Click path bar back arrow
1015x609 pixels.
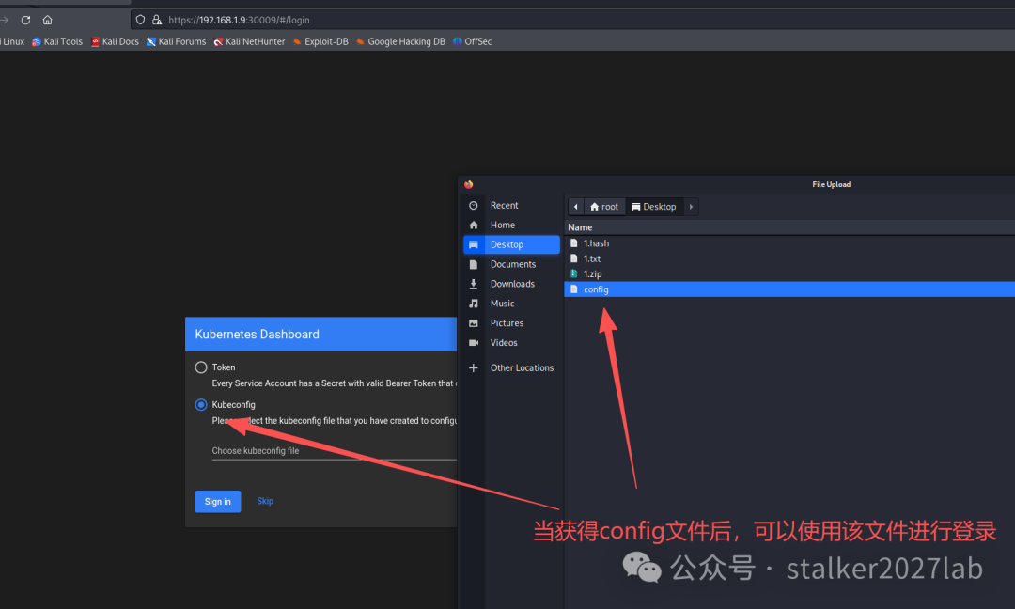pos(576,207)
